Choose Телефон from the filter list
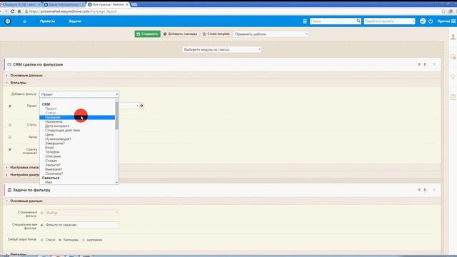Screen dimensions: 457x257 pos(77,152)
